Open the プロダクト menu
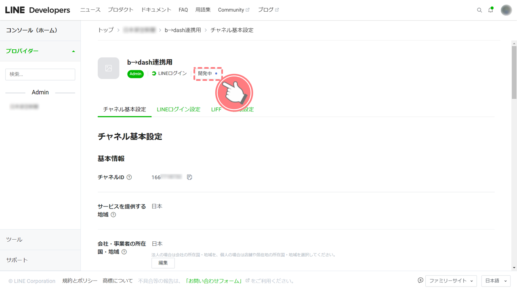The height and width of the screenshot is (291, 517). tap(121, 10)
